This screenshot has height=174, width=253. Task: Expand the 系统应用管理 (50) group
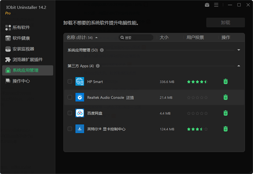pyautogui.click(x=239, y=50)
